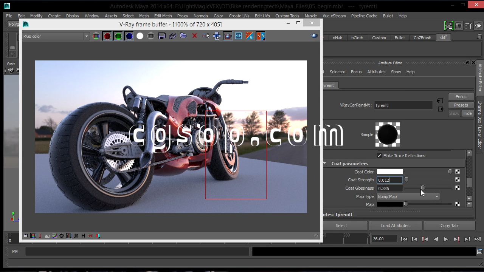Open the Edit Mesh menu

coord(163,16)
